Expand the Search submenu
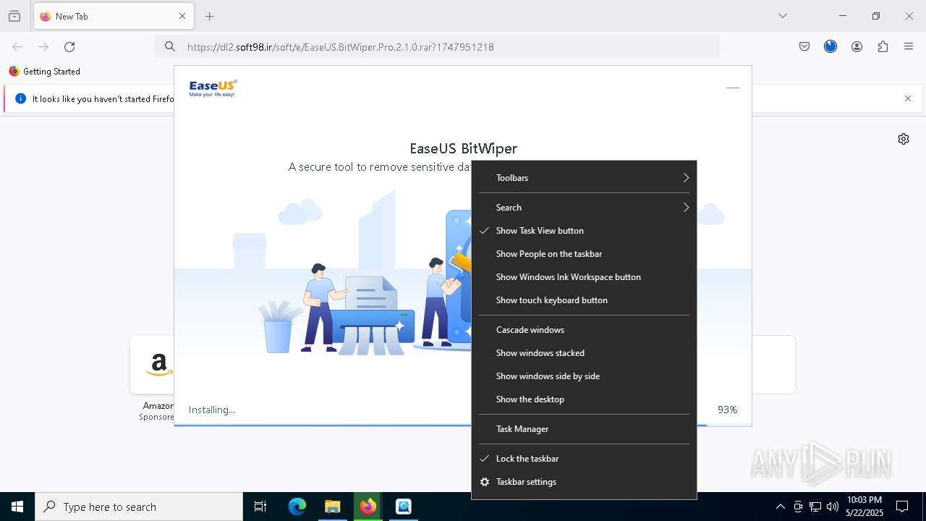Viewport: 926px width, 521px height. tap(584, 208)
